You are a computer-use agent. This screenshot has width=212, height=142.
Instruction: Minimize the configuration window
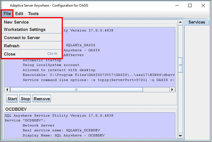[177, 6]
